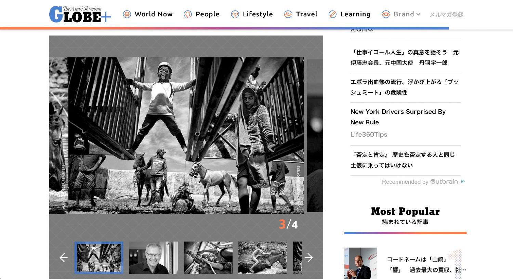Viewport: 513px width, 279px height.
Task: Click Recommended by Outbrain link
Action: 420,182
